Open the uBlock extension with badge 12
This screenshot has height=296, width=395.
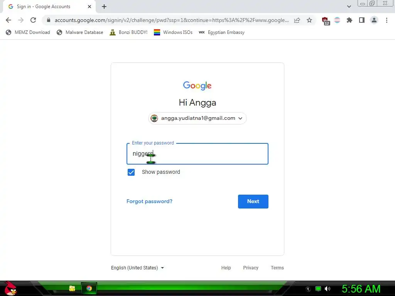click(x=326, y=21)
